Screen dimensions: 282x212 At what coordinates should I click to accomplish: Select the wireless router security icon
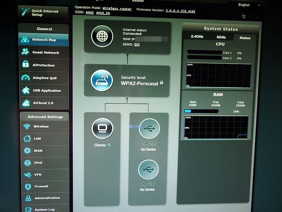click(x=102, y=80)
